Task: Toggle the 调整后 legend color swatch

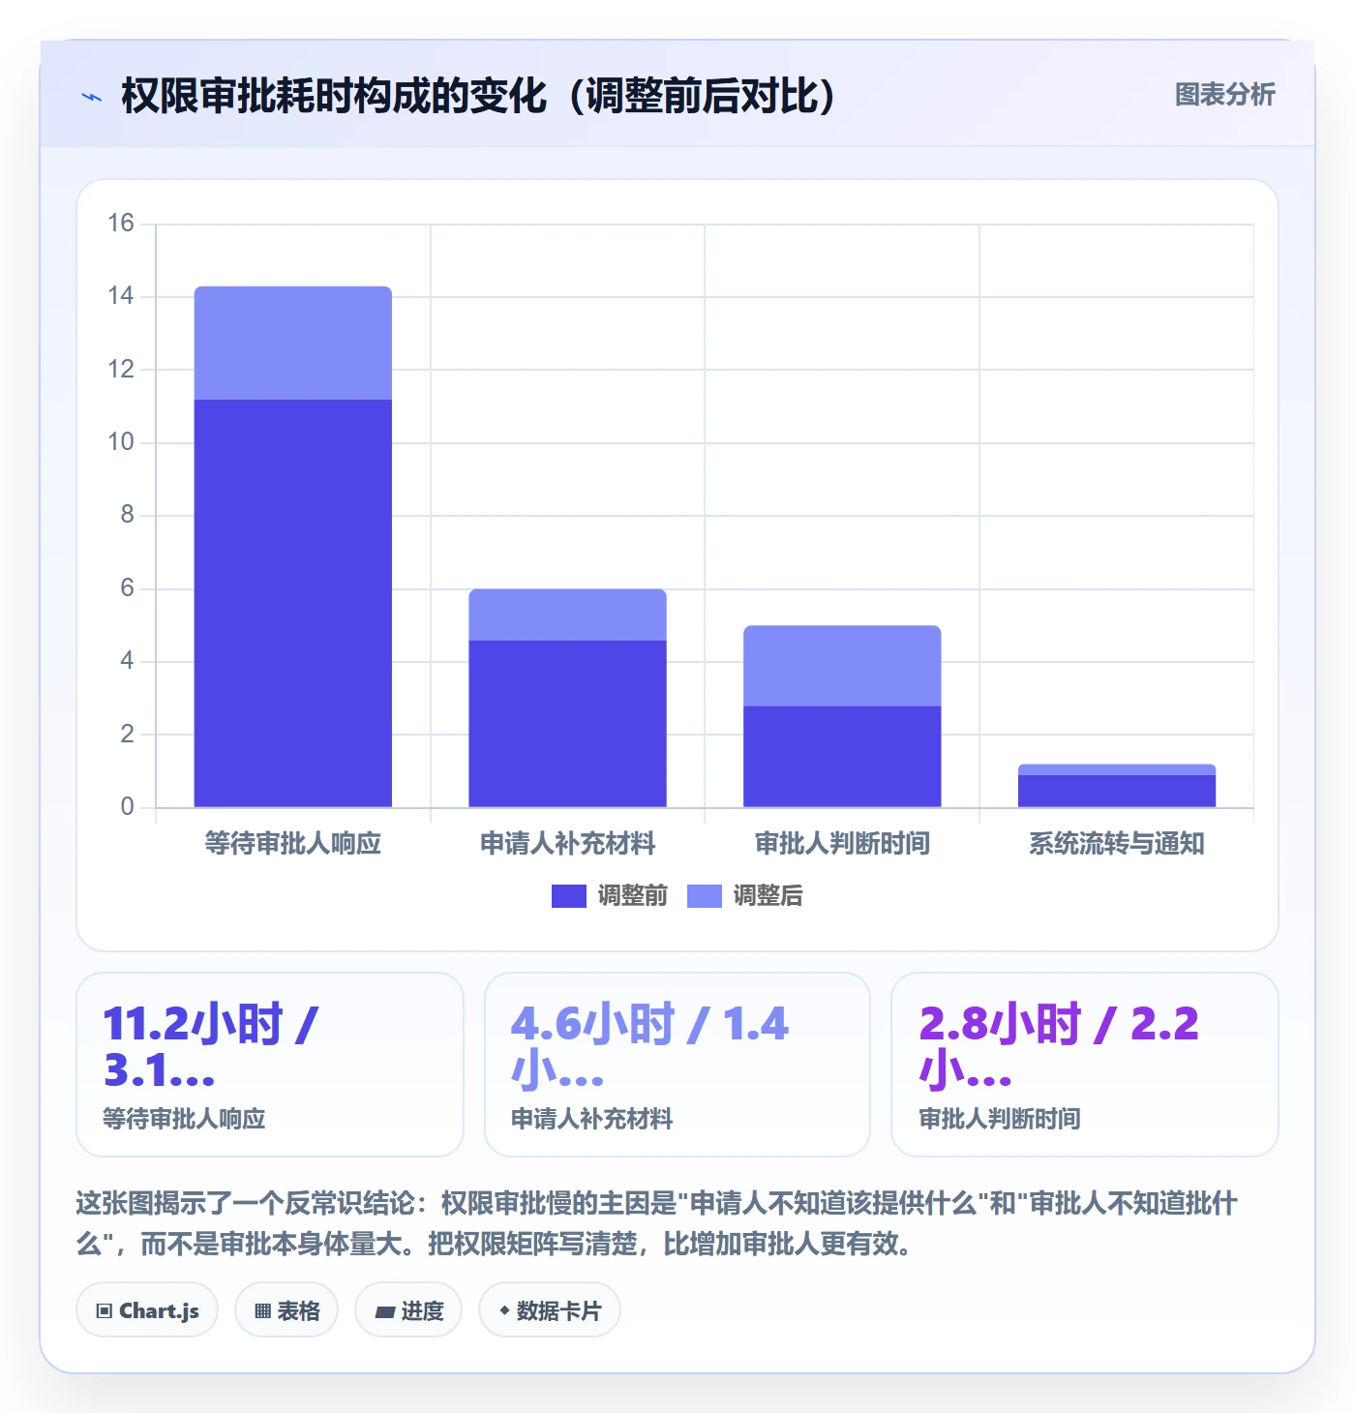Action: coord(705,896)
